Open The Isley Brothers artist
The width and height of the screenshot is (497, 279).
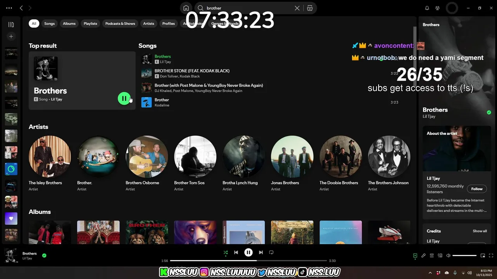(50, 163)
